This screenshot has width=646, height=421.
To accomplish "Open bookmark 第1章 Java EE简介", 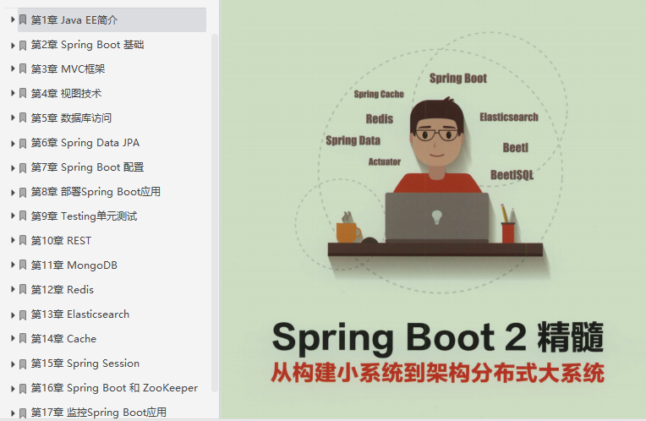I will tap(74, 19).
